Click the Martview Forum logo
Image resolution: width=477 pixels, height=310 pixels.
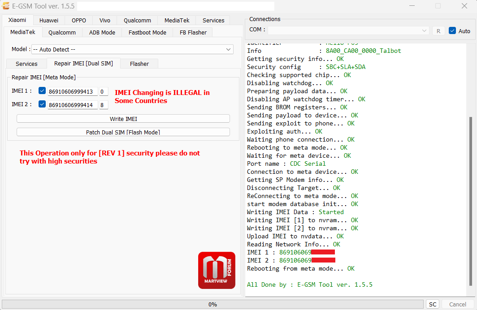pos(217,270)
